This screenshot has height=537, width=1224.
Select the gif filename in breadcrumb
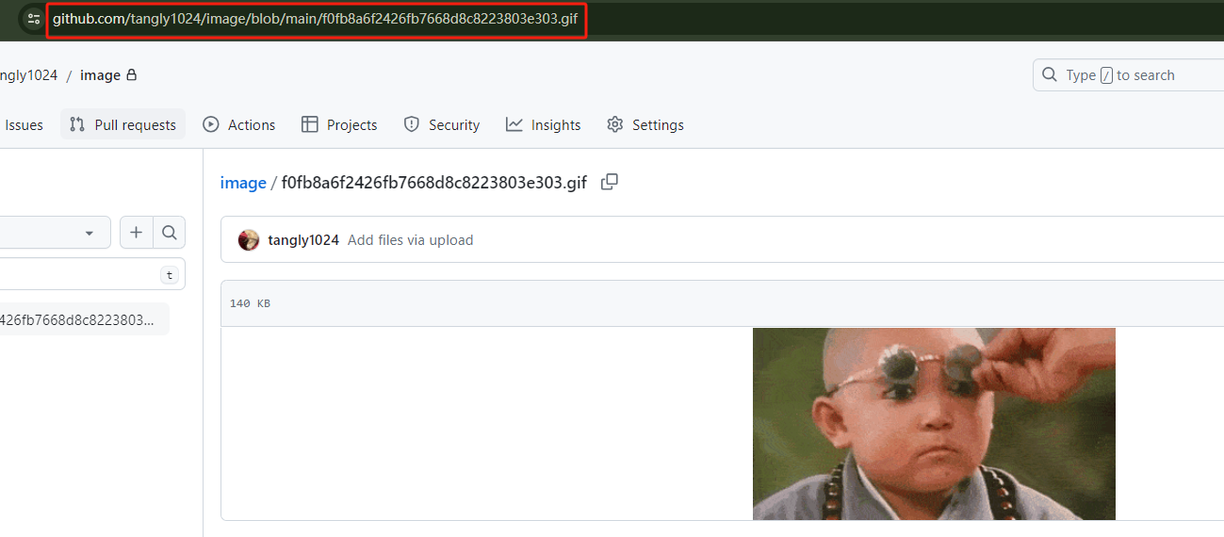pyautogui.click(x=434, y=183)
